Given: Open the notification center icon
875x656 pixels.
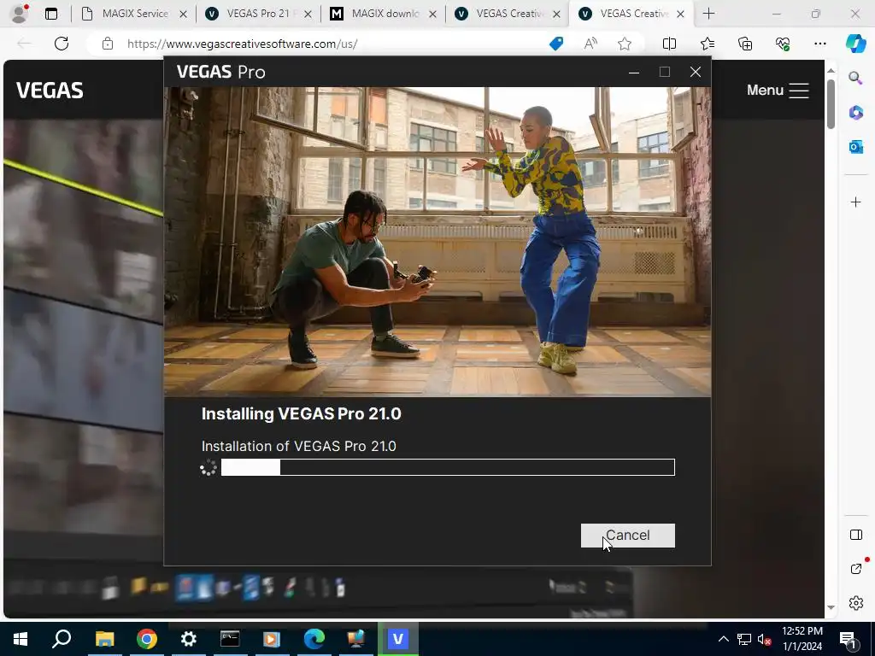Looking at the screenshot, I should coord(849,639).
